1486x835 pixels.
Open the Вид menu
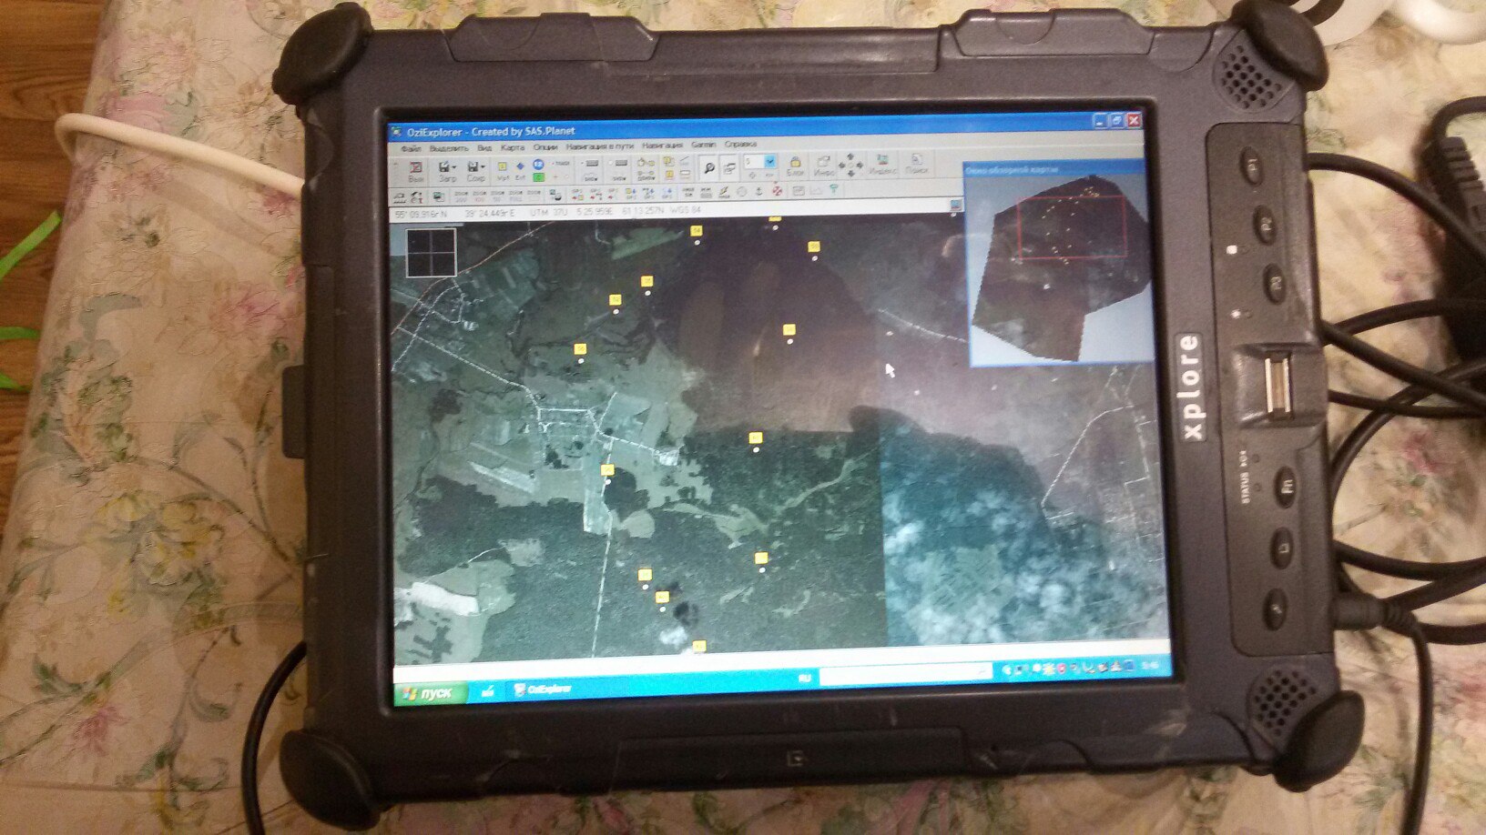pos(484,147)
